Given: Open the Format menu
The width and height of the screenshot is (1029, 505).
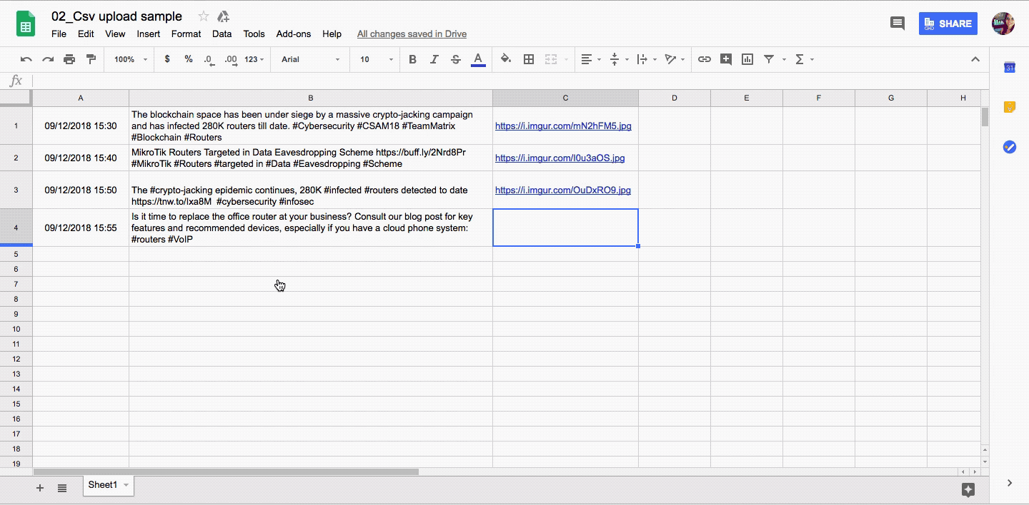Looking at the screenshot, I should tap(186, 34).
